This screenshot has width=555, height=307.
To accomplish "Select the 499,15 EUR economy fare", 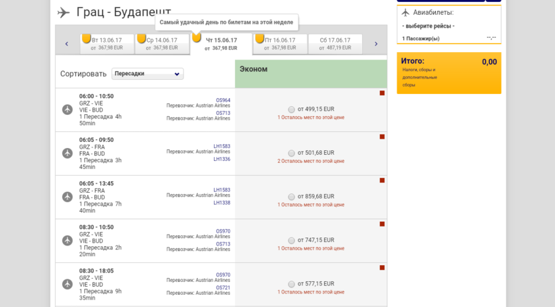I will [x=292, y=110].
